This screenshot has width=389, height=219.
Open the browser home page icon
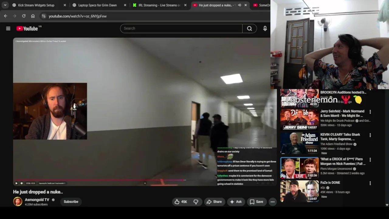point(33,16)
